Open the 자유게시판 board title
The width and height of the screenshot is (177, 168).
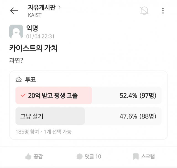(41, 7)
